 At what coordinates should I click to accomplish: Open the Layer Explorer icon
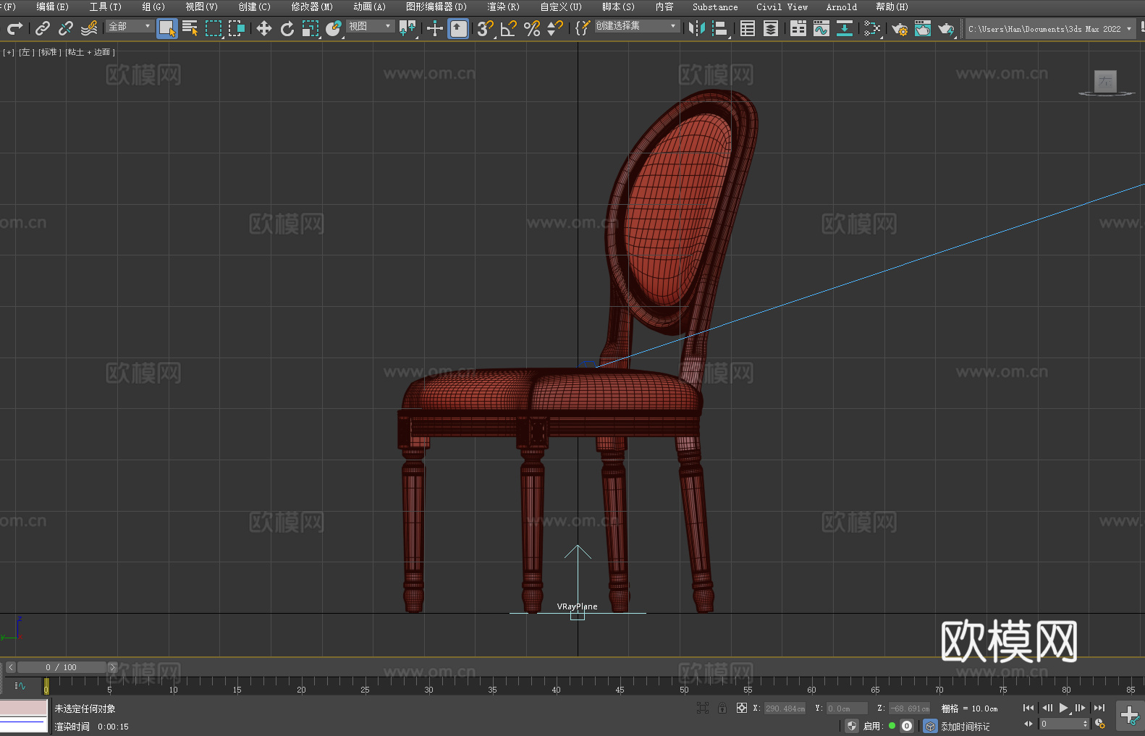tap(771, 28)
